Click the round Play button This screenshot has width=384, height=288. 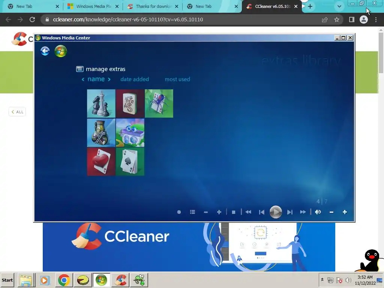coord(276,212)
